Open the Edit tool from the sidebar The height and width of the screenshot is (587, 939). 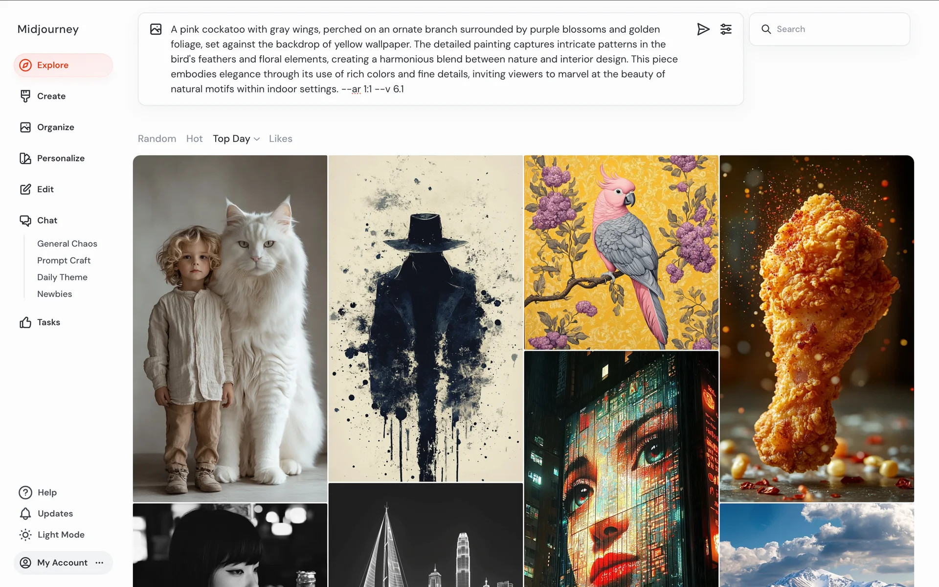[45, 189]
